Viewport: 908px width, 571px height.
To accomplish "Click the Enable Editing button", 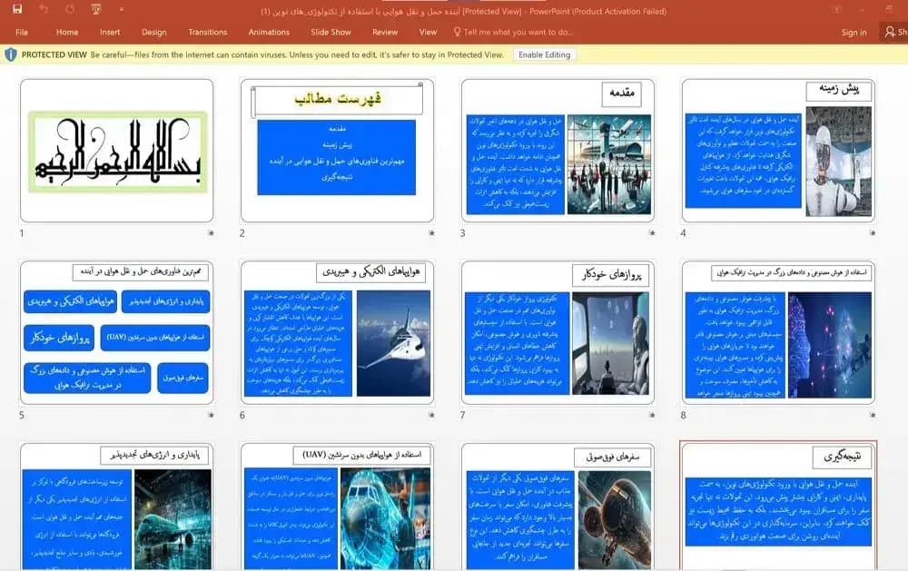I will coord(544,54).
